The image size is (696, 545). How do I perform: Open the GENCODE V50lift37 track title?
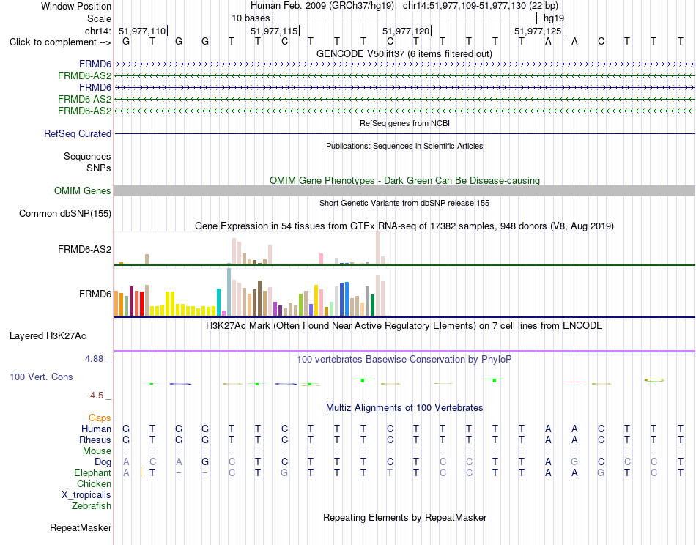[x=404, y=53]
